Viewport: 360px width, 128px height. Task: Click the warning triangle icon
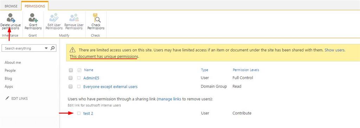click(x=72, y=50)
